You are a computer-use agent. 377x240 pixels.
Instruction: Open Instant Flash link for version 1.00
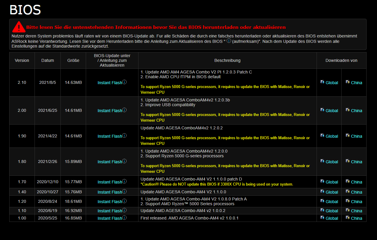(110, 218)
